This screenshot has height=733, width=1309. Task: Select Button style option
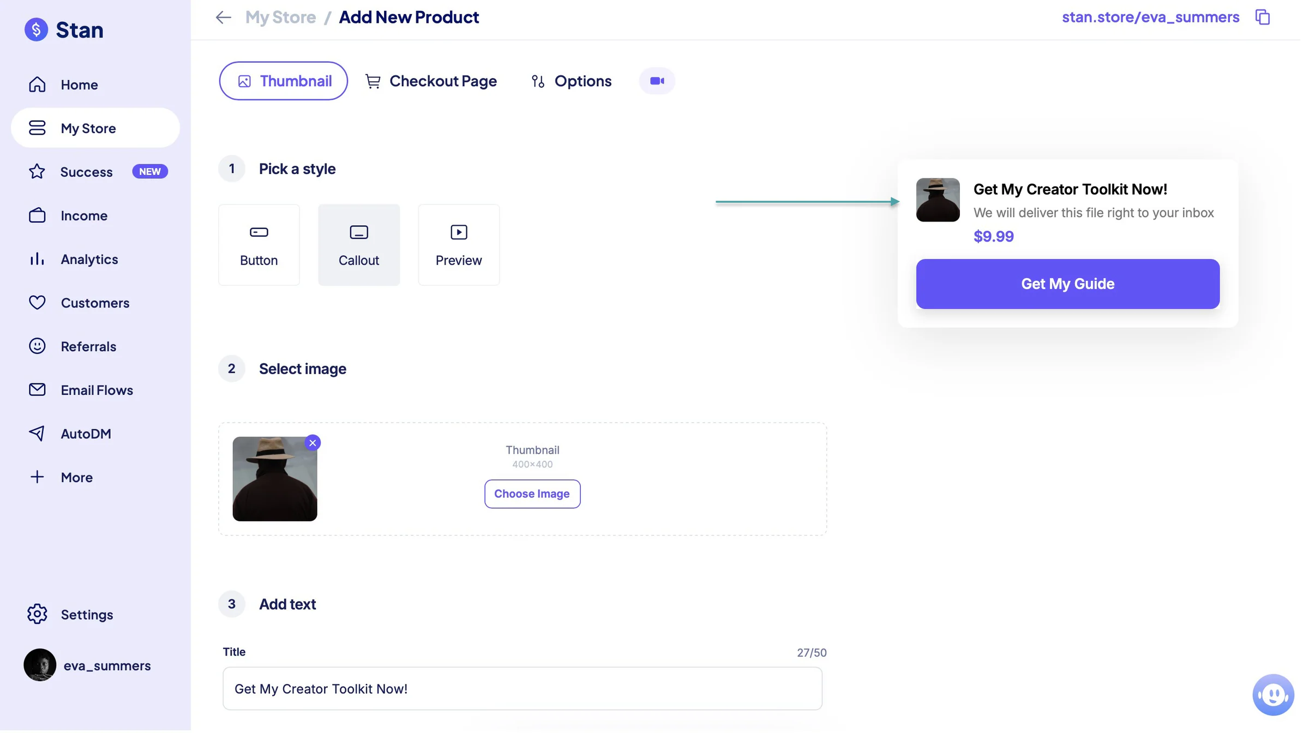(259, 245)
